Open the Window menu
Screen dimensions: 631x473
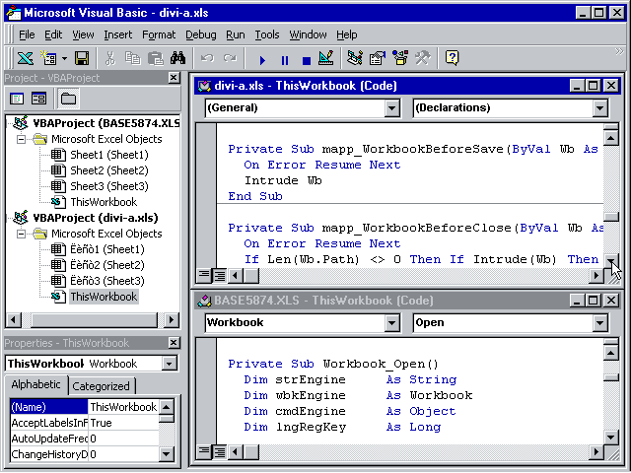(x=308, y=35)
